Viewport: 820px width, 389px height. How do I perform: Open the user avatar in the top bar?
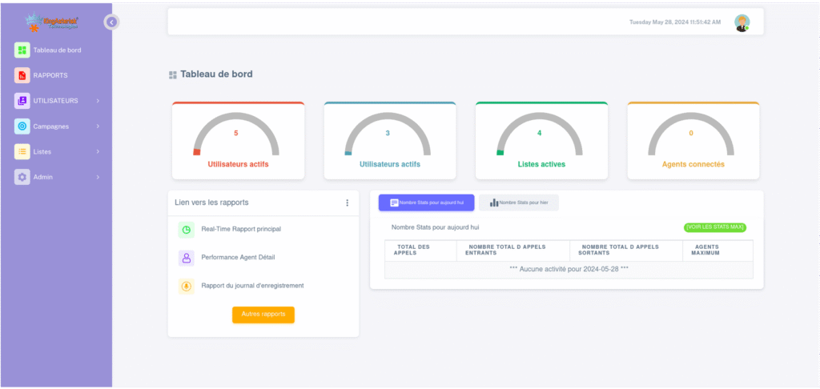[742, 23]
